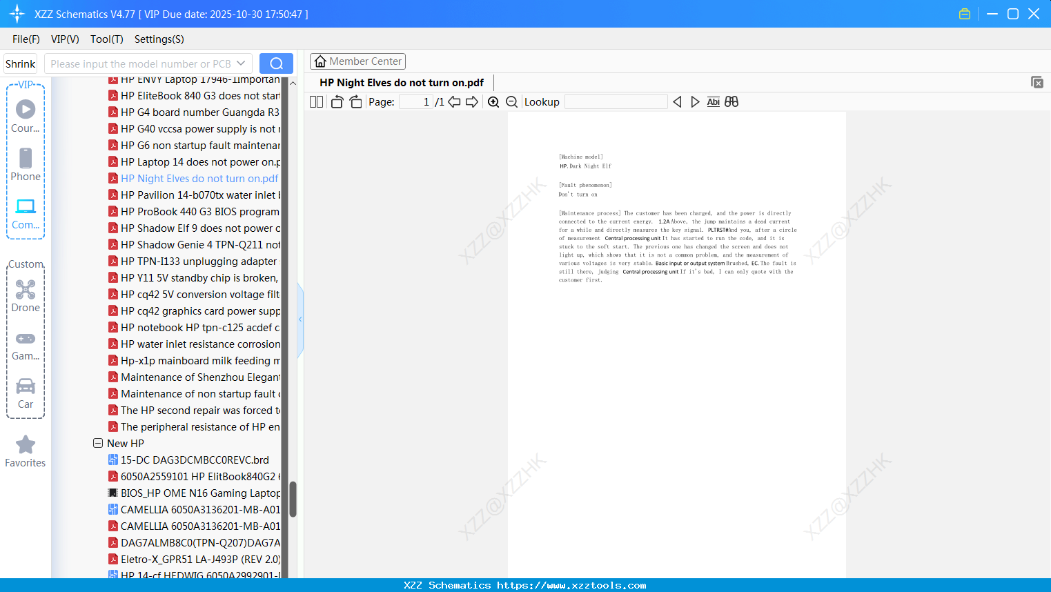Open HP G4 board number Guangda R3 file
1051x592 pixels.
pos(195,112)
